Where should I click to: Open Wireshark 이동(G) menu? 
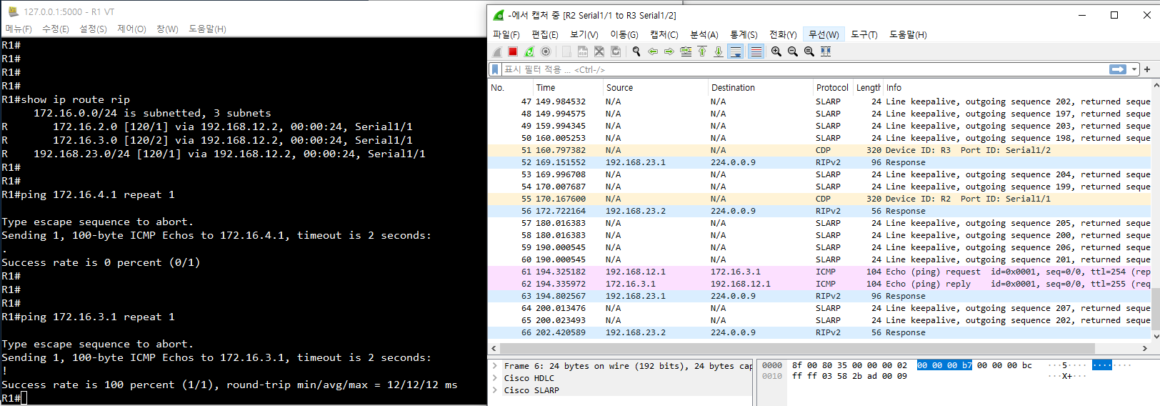[624, 34]
